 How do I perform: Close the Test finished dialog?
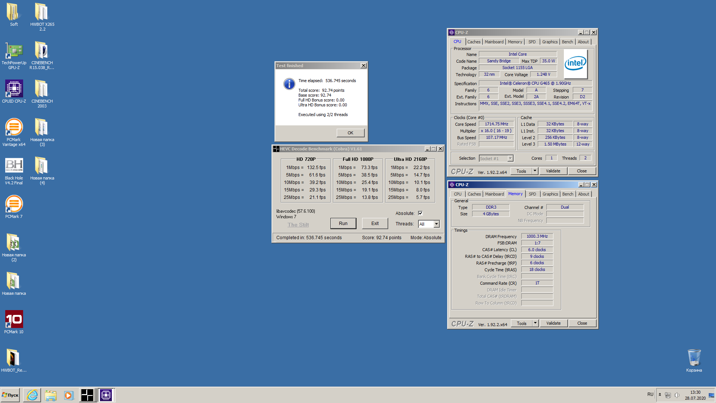coord(363,66)
